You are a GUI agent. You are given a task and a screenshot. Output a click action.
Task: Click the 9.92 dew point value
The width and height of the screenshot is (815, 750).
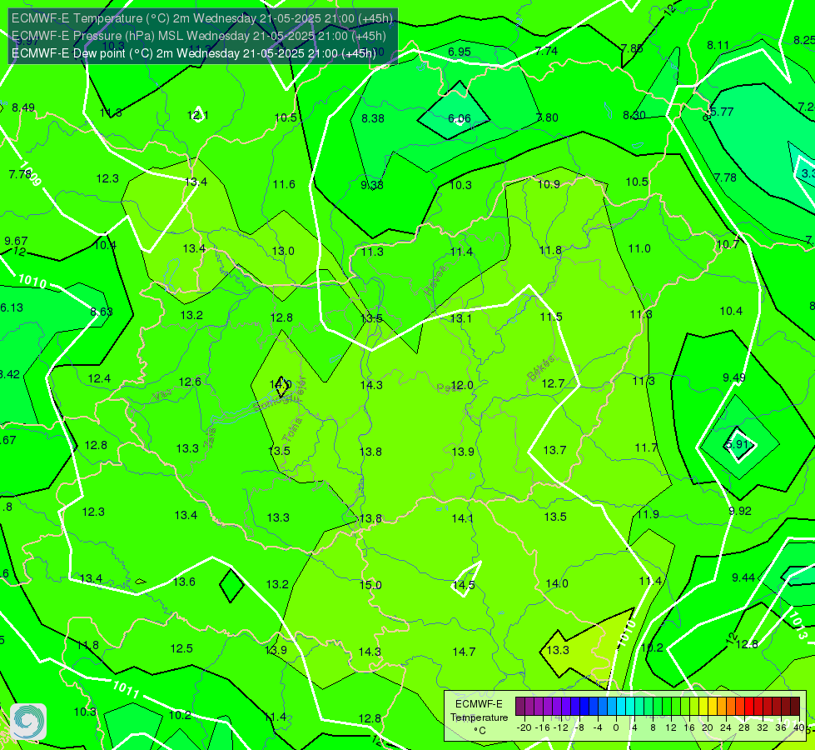(739, 511)
